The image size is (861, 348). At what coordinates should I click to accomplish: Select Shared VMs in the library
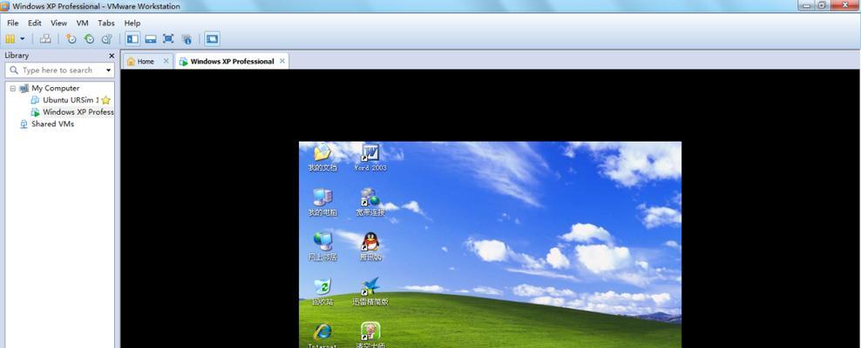[52, 124]
